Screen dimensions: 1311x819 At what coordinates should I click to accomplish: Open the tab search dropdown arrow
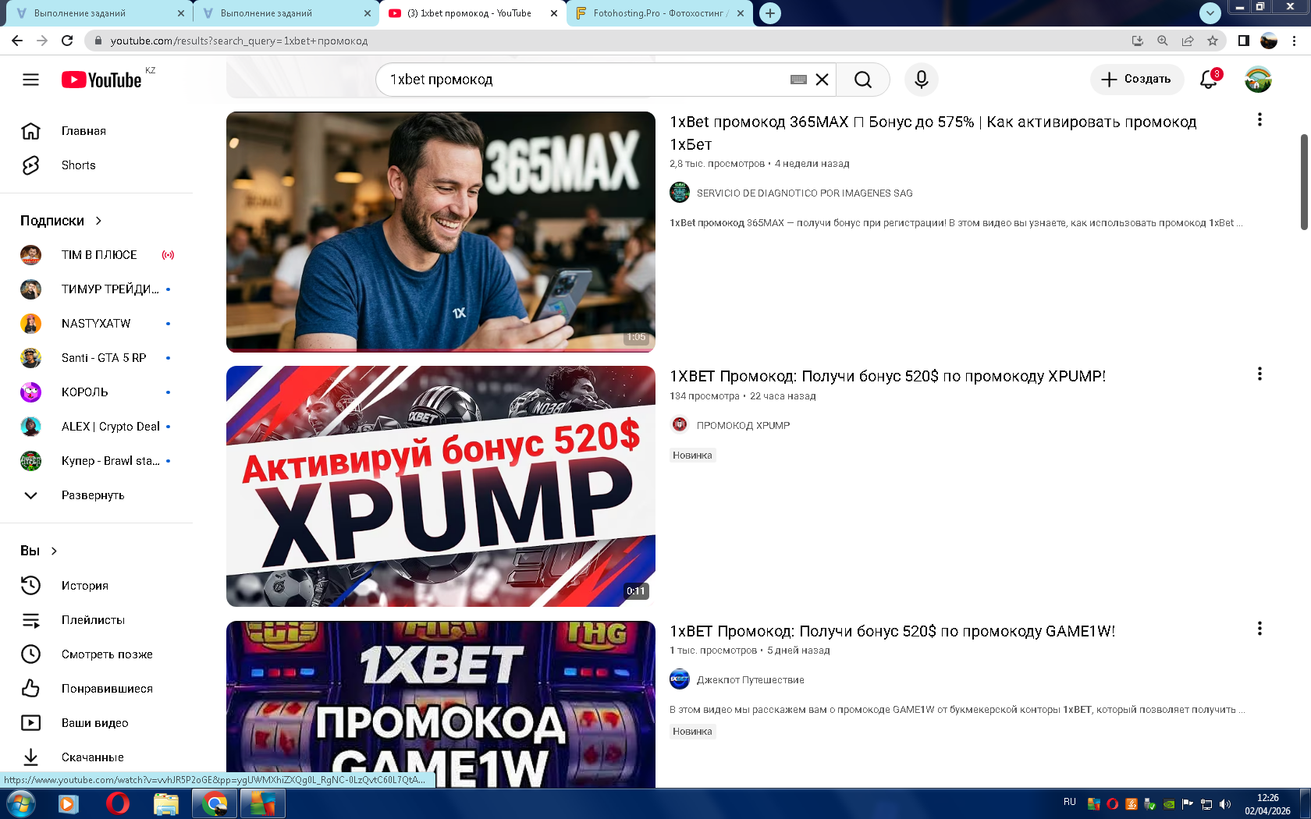(x=1210, y=12)
